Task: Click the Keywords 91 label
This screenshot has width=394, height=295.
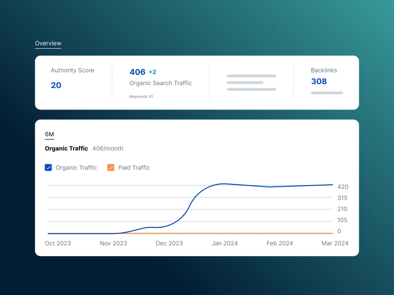Action: coord(141,97)
